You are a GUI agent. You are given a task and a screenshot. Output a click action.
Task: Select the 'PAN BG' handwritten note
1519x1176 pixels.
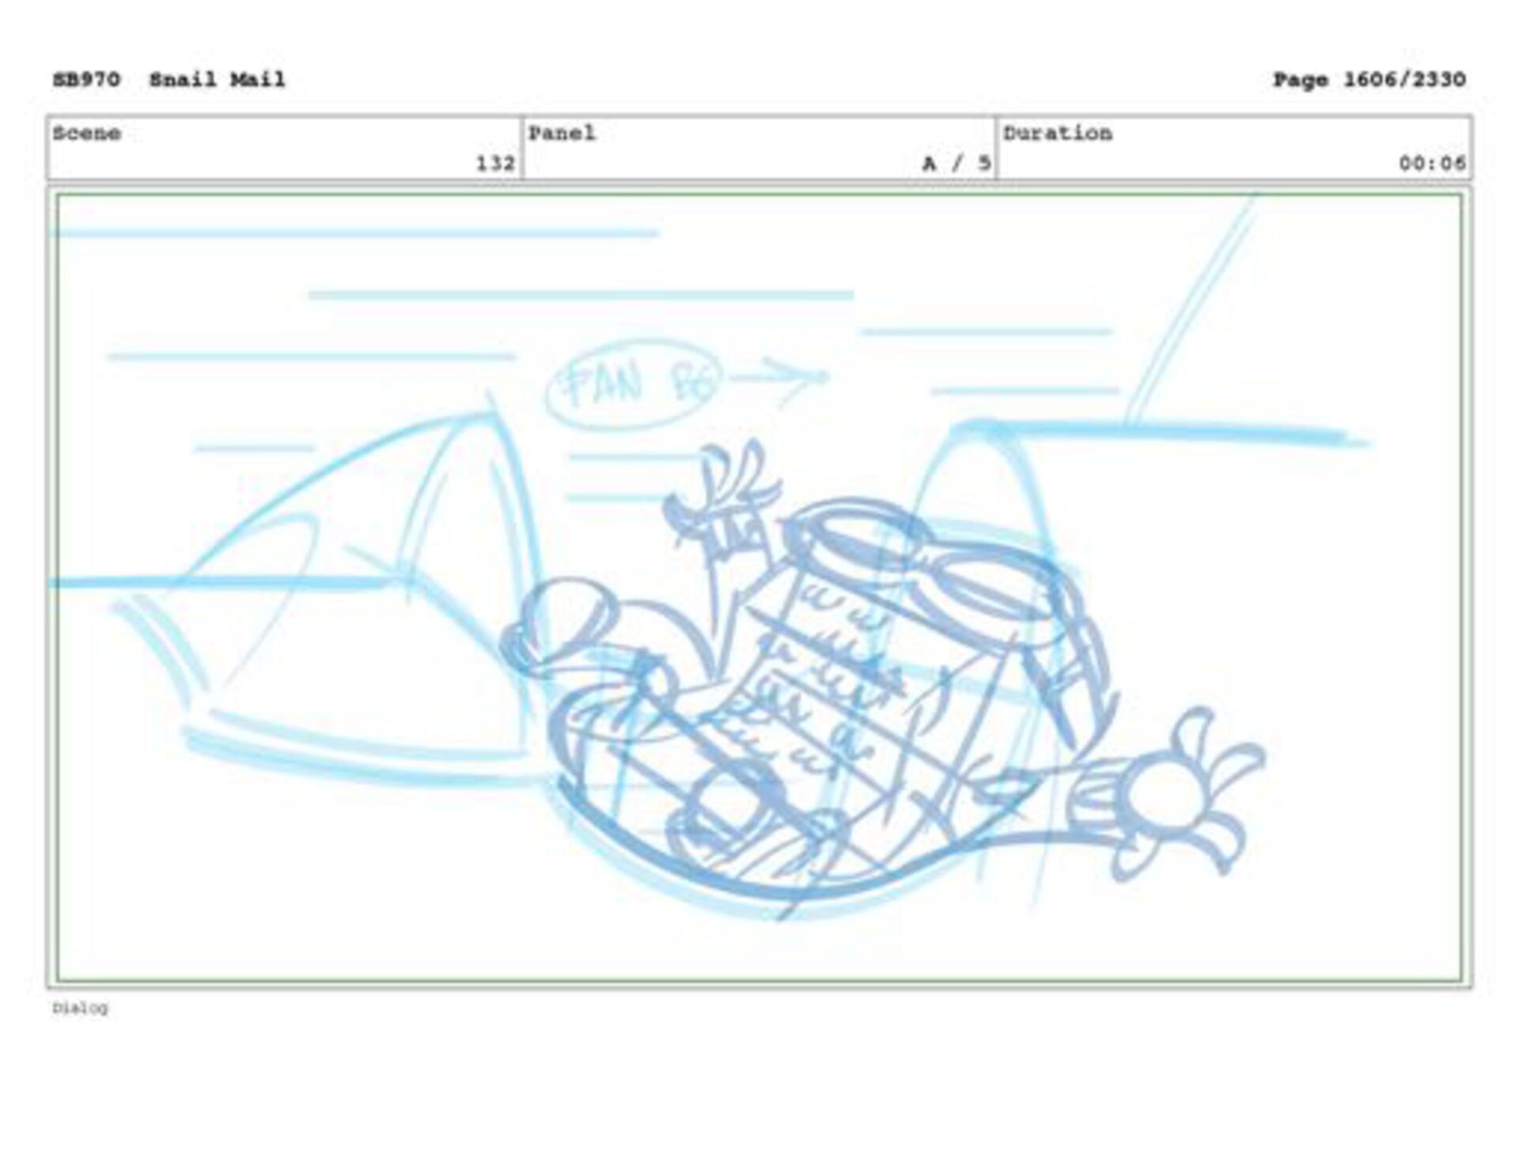click(633, 384)
